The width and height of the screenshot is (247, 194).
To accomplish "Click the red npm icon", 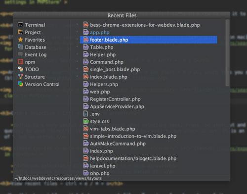I will (x=20, y=62).
